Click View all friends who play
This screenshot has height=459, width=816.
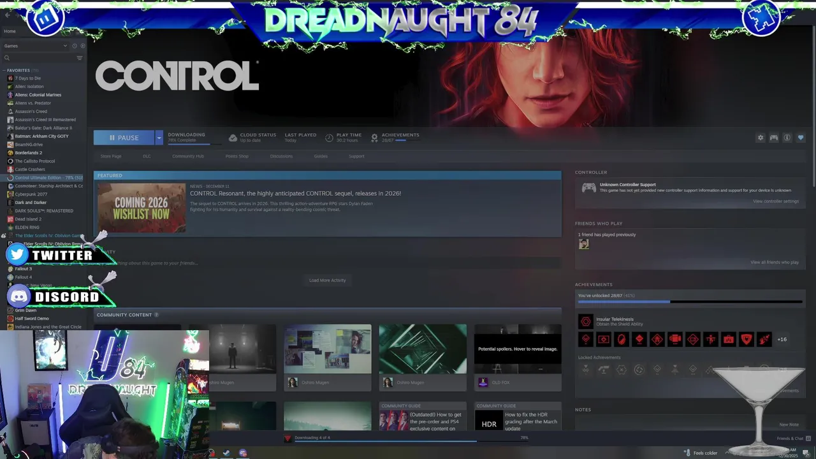[x=774, y=263]
